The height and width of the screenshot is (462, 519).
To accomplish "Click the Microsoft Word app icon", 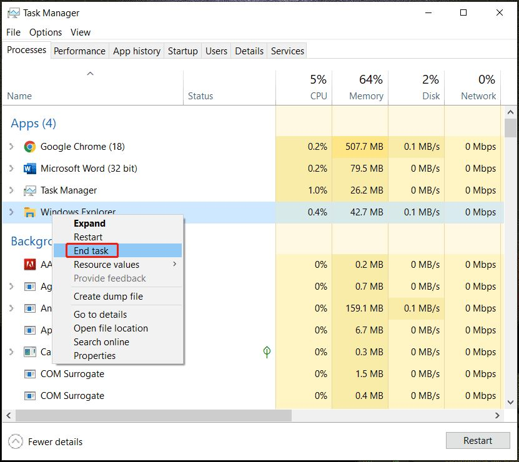I will (30, 169).
